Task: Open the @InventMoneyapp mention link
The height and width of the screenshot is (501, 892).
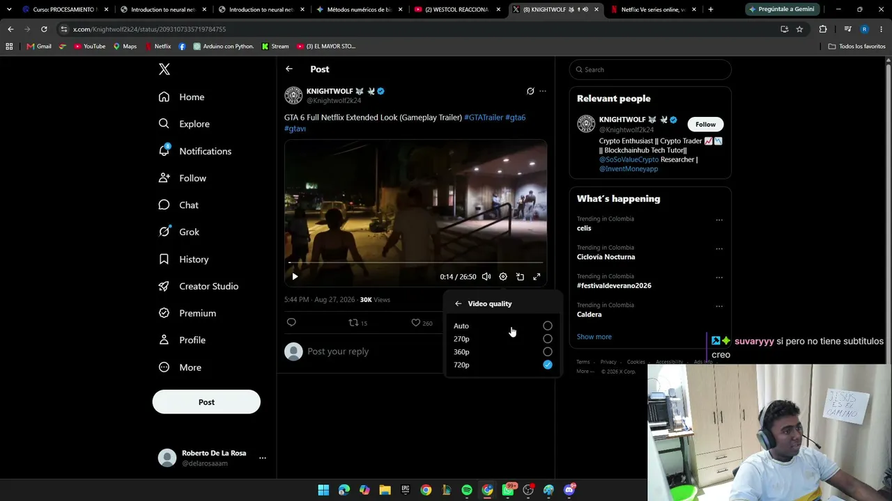Action: pyautogui.click(x=629, y=169)
